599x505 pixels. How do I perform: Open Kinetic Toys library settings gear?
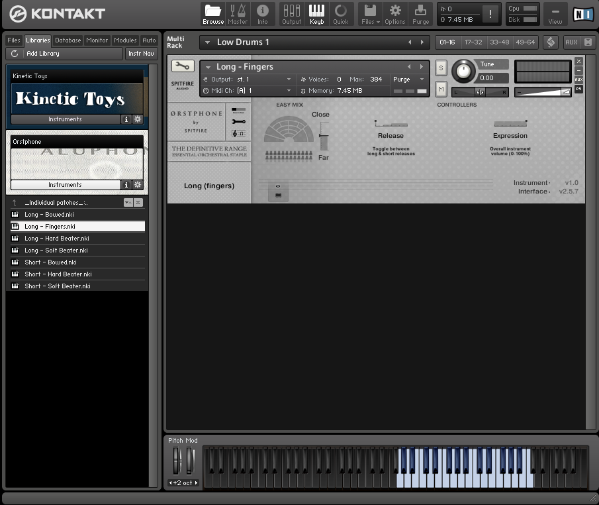[138, 119]
